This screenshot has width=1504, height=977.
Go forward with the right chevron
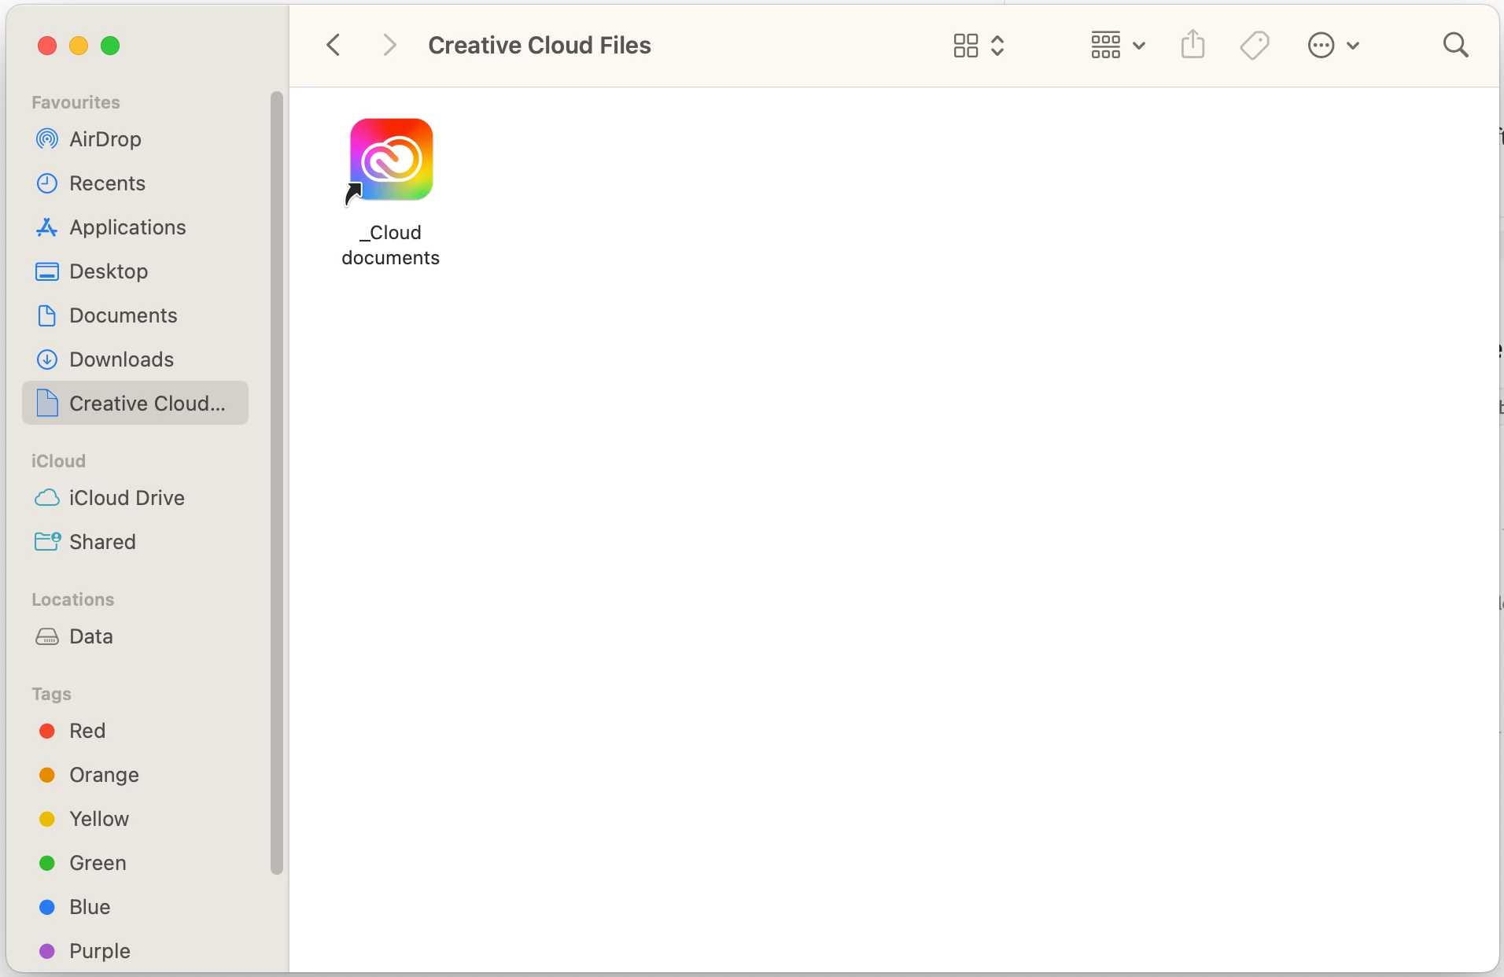click(x=389, y=46)
